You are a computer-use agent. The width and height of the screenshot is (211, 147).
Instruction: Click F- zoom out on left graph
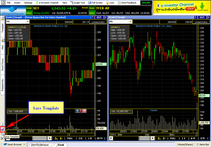(61, 138)
